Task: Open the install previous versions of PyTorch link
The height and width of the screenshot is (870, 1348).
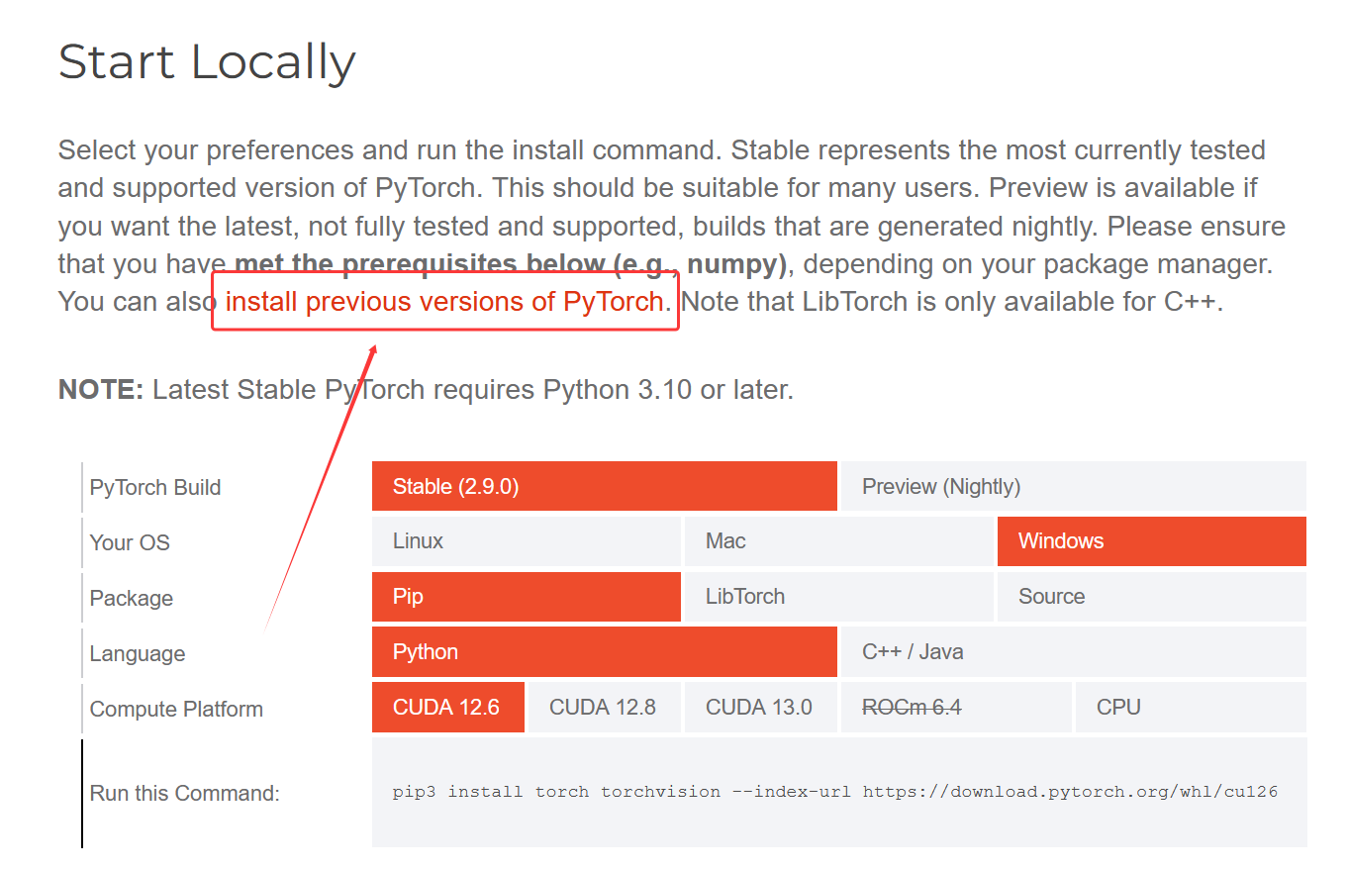Action: [444, 301]
